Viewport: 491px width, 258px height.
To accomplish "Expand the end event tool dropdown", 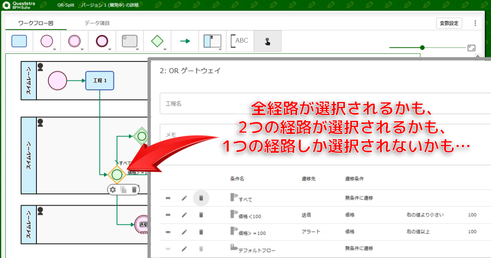I will [110, 49].
